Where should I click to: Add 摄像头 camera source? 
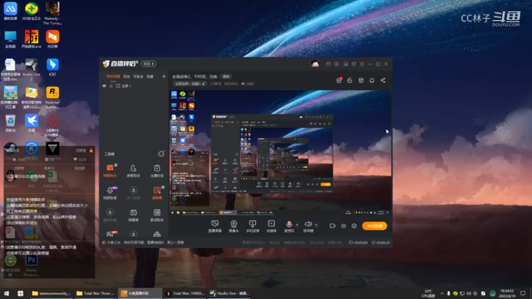tap(234, 226)
